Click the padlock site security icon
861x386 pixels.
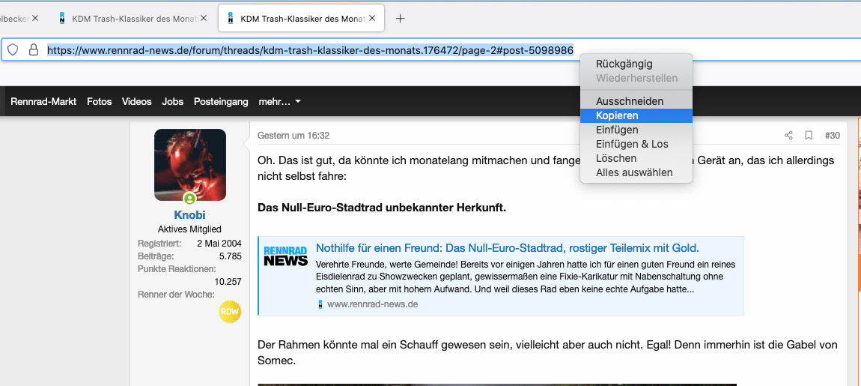(x=33, y=50)
